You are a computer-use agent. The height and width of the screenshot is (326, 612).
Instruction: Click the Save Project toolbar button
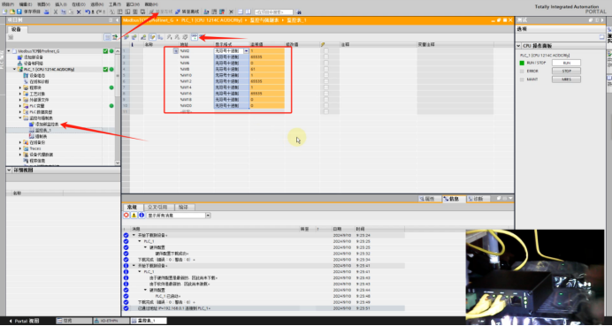[29, 11]
